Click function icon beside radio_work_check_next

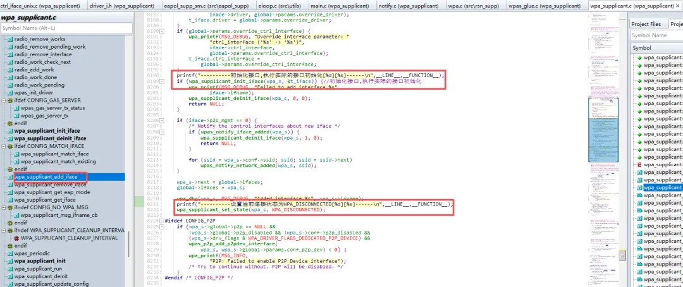pyautogui.click(x=11, y=63)
